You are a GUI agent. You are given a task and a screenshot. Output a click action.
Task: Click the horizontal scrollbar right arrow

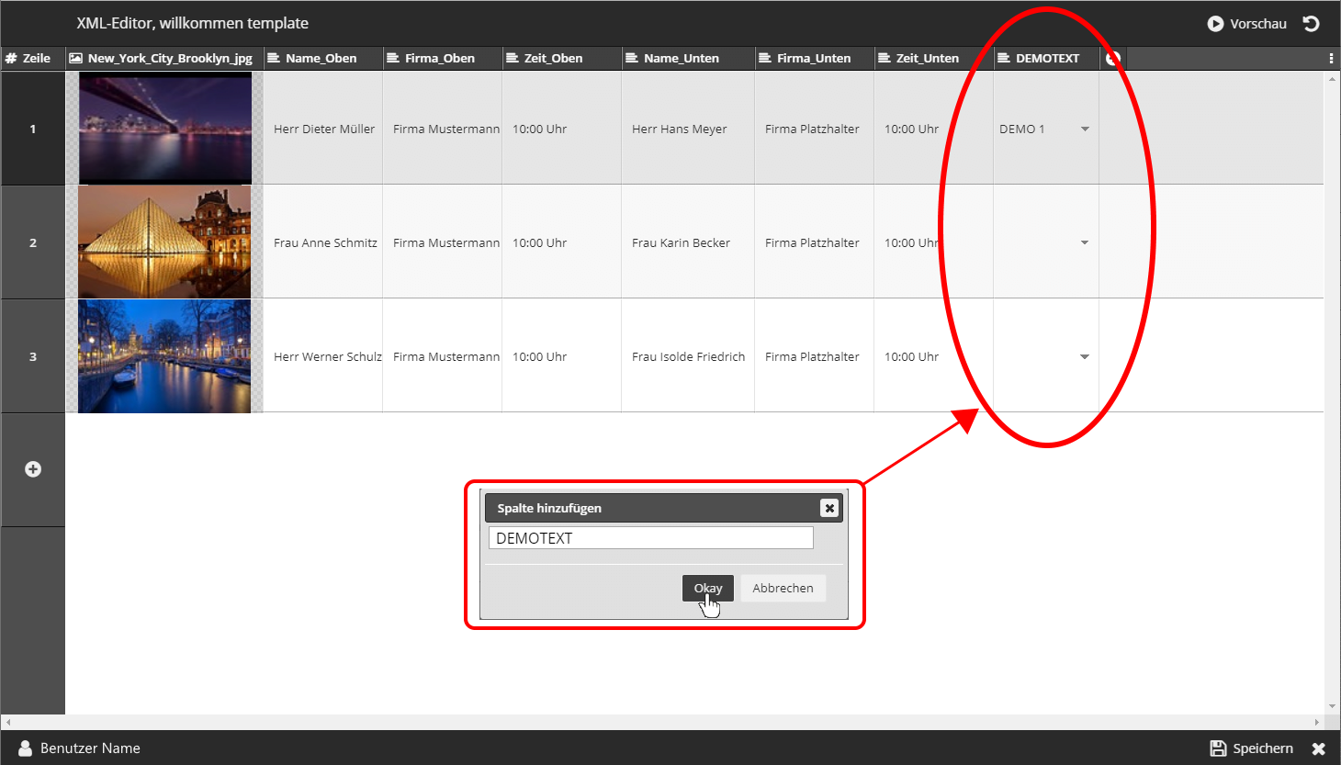[x=1316, y=723]
